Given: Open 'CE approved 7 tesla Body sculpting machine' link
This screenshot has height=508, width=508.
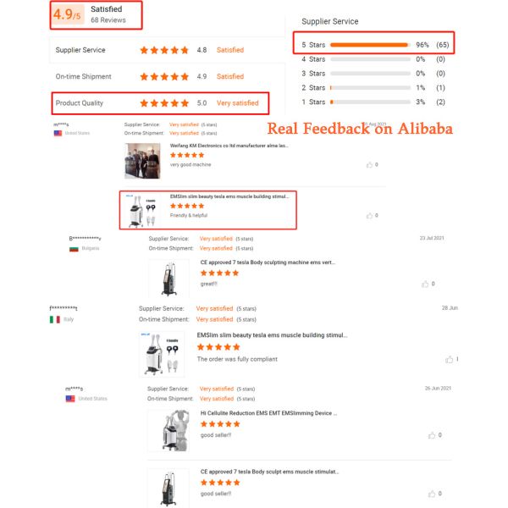Looking at the screenshot, I should pyautogui.click(x=268, y=262).
